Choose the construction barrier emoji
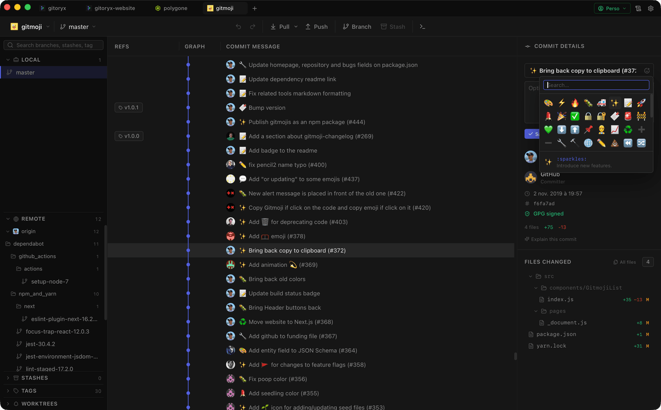The width and height of the screenshot is (661, 410). click(641, 116)
